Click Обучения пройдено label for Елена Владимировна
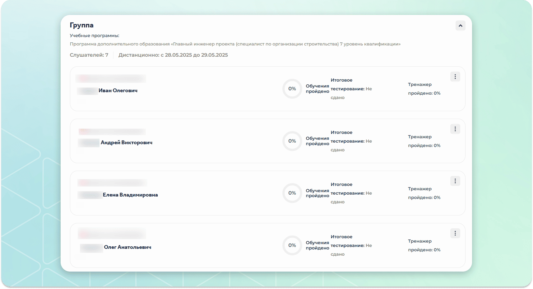 tap(317, 193)
